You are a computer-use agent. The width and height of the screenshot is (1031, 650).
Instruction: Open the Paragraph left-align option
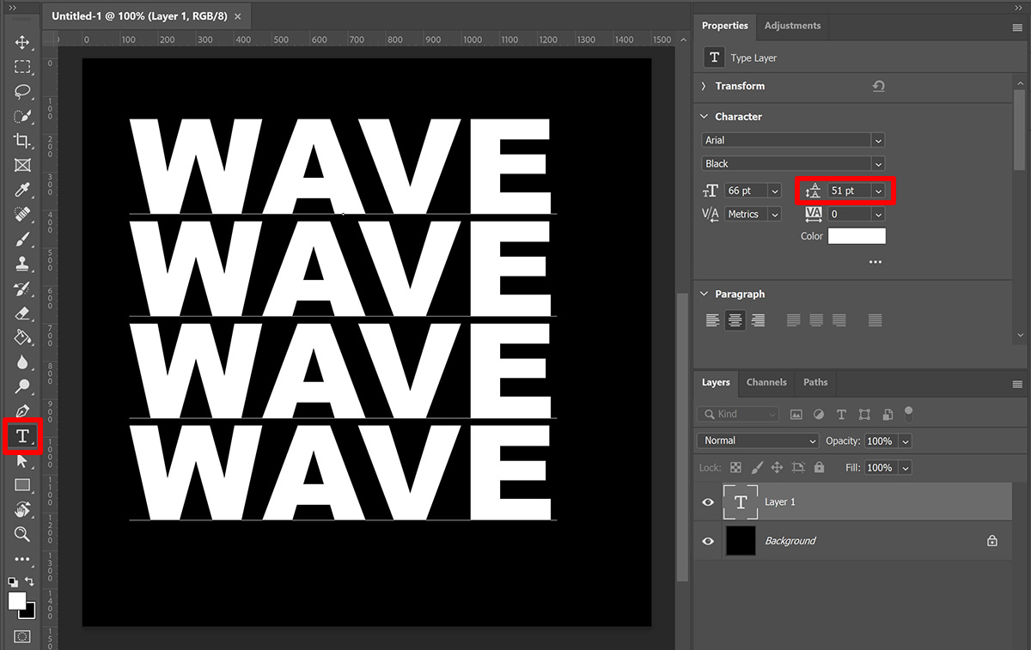712,319
